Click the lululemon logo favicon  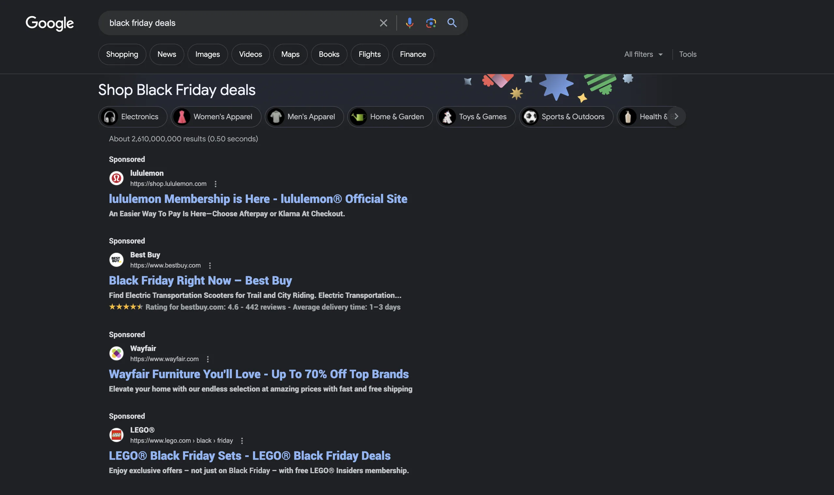pyautogui.click(x=116, y=178)
